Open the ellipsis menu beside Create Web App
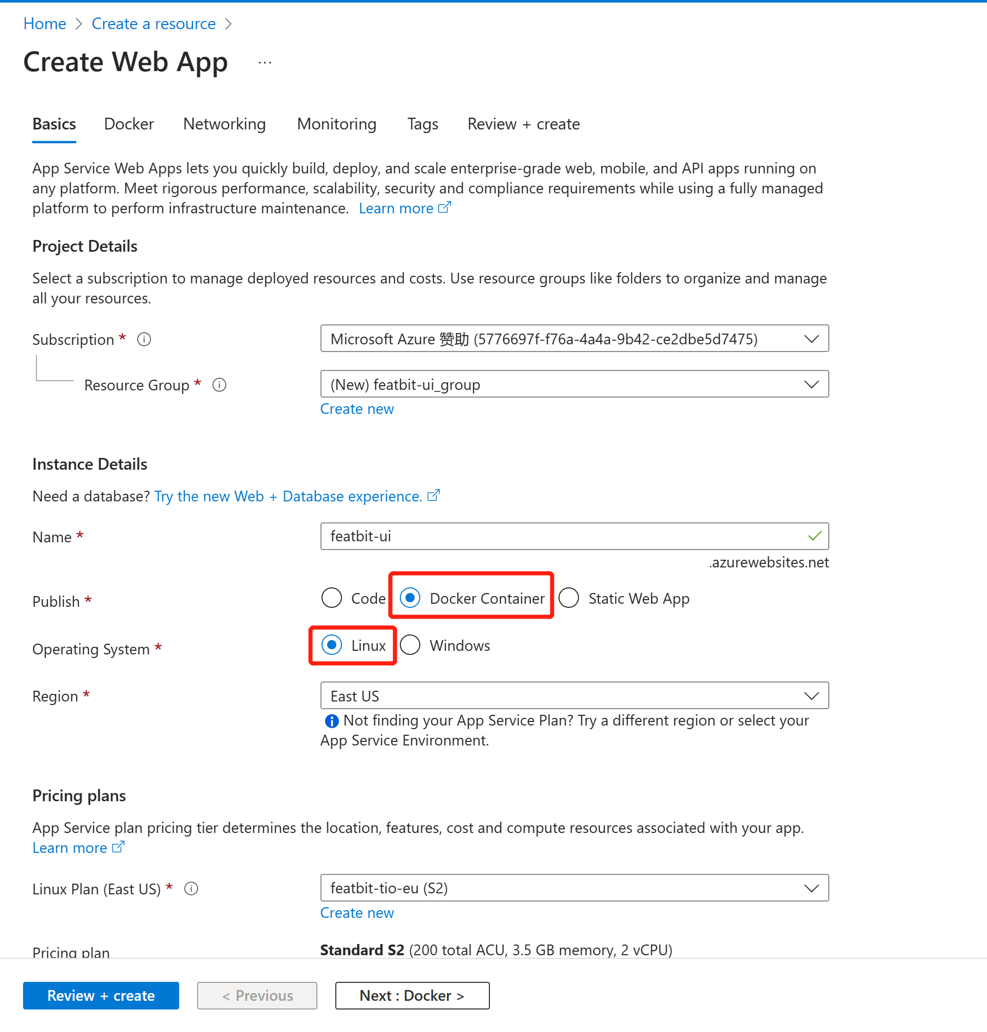 click(265, 63)
